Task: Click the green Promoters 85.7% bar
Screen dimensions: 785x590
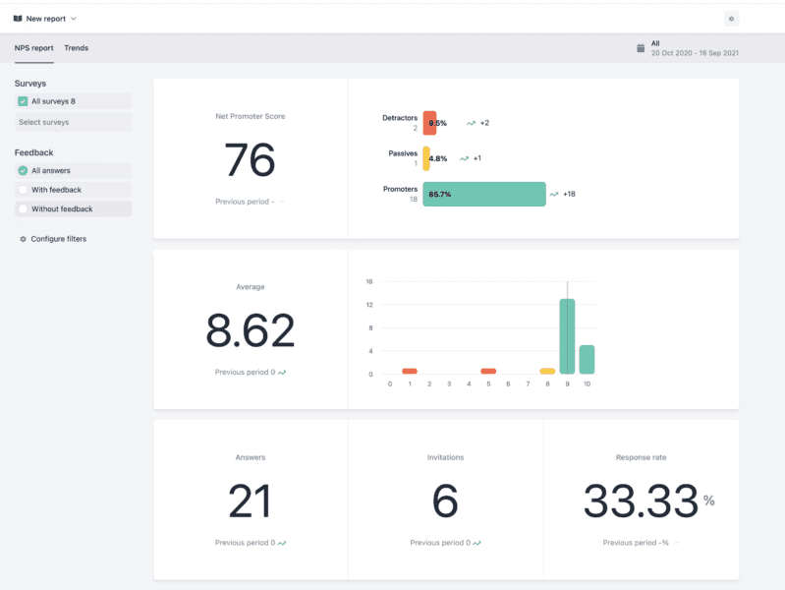Action: pyautogui.click(x=483, y=194)
